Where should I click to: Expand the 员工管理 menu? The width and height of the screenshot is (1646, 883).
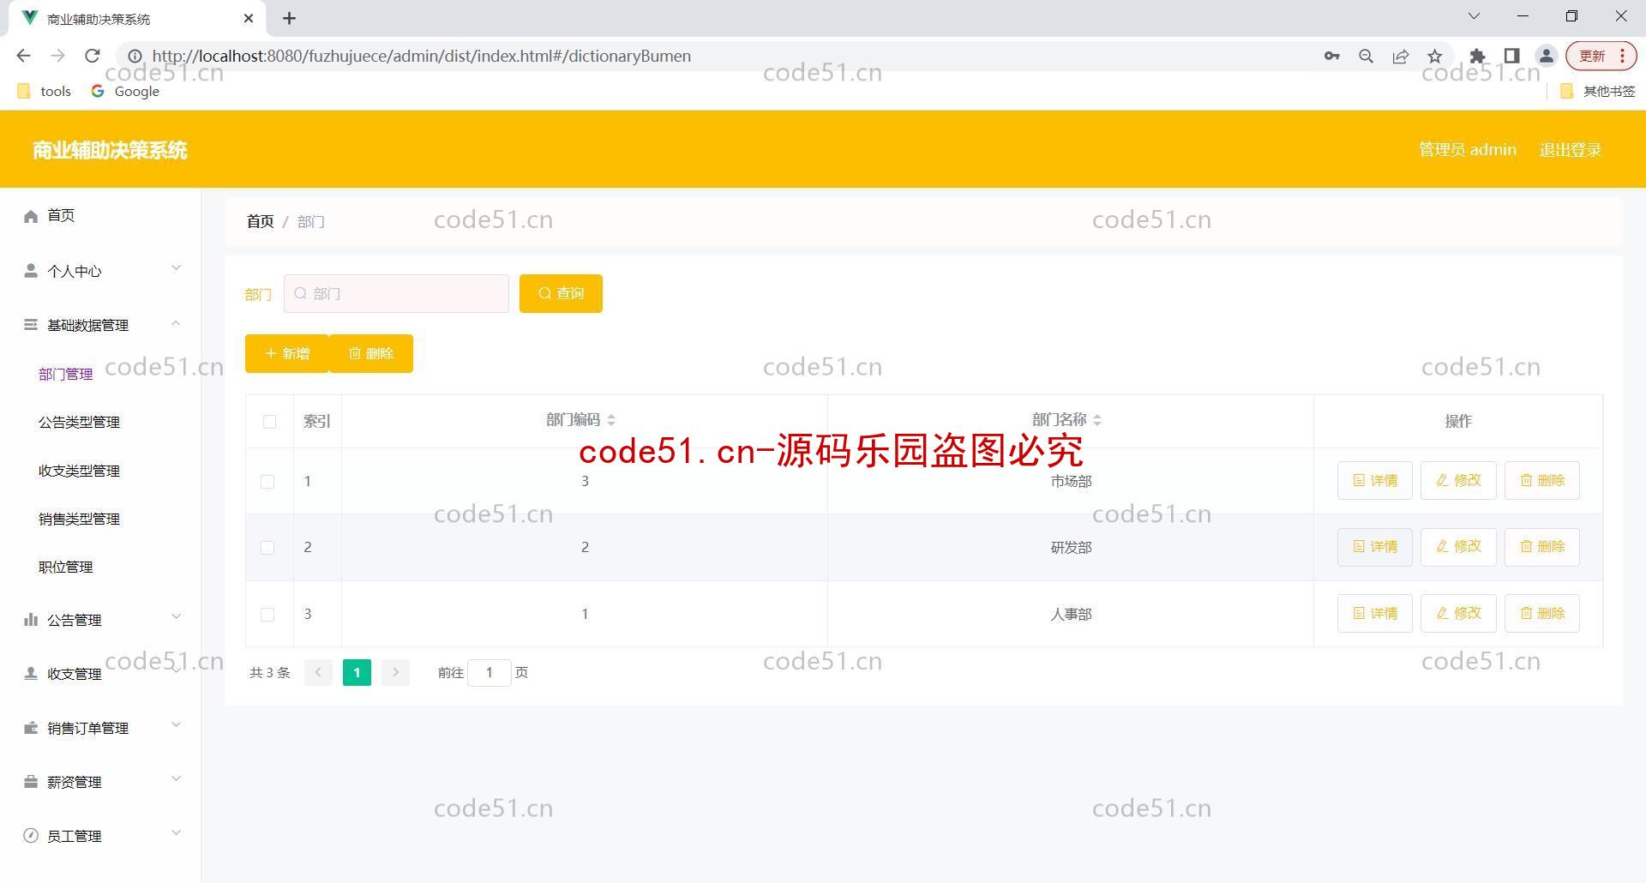(x=176, y=833)
